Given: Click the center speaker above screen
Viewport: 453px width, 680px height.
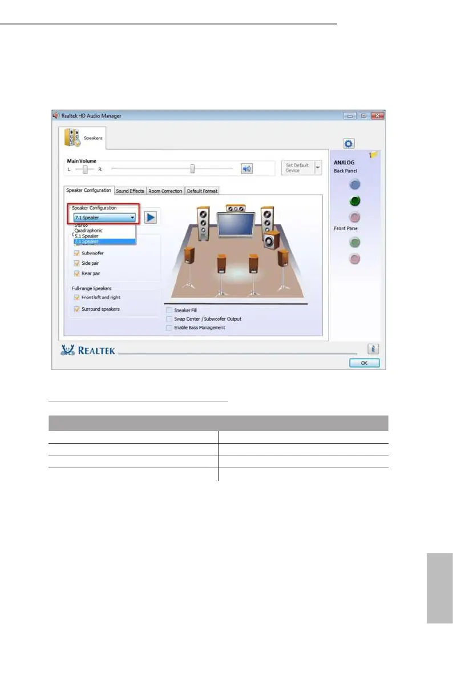Looking at the screenshot, I should point(236,208).
